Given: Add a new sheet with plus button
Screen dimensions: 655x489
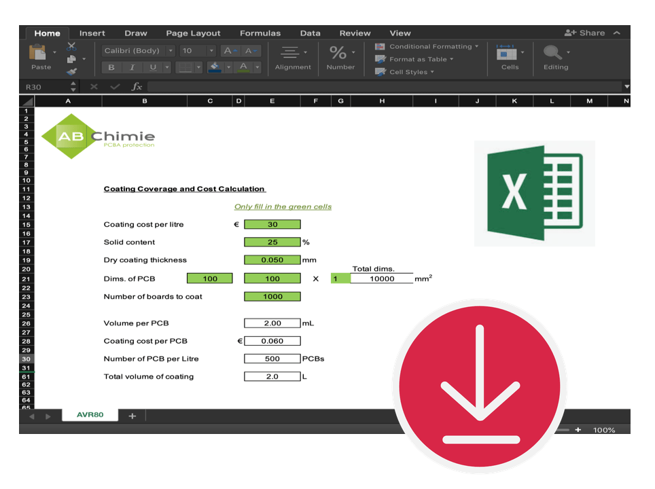Looking at the screenshot, I should coord(132,416).
